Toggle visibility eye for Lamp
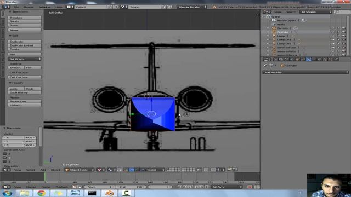This screenshot has width=351, height=197. (333, 36)
